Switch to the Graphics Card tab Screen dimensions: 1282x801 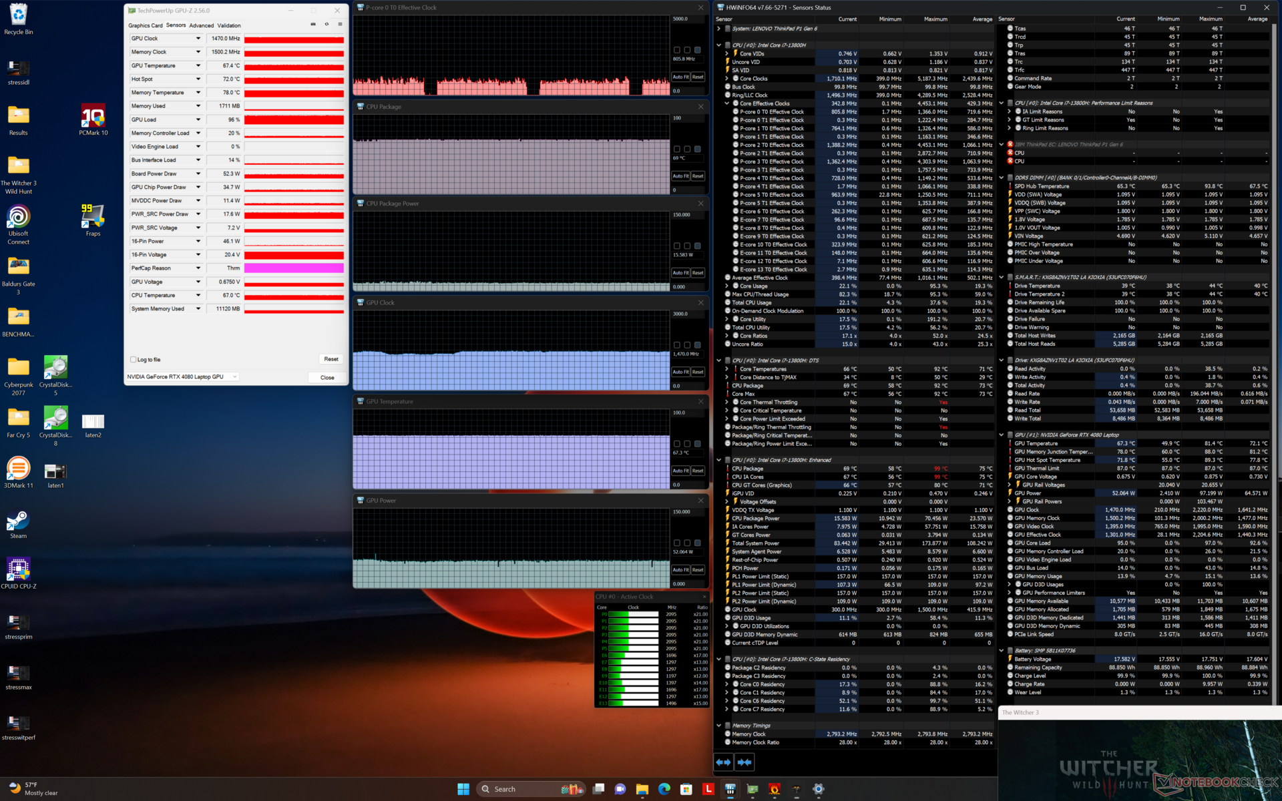point(145,25)
